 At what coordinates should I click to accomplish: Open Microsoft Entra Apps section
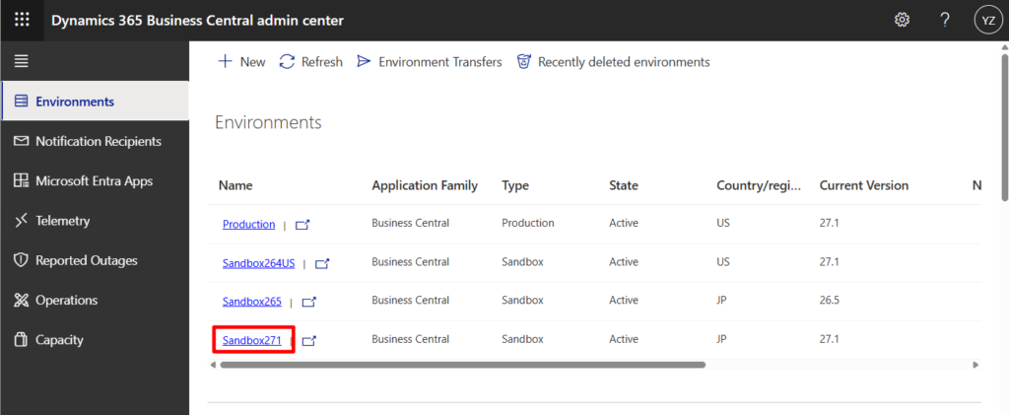click(x=94, y=181)
